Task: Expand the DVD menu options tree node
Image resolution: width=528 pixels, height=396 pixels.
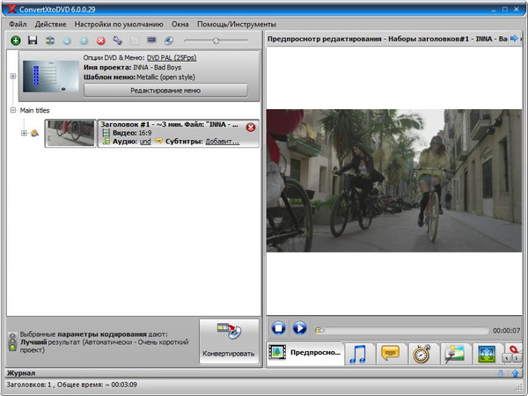Action: (13, 76)
